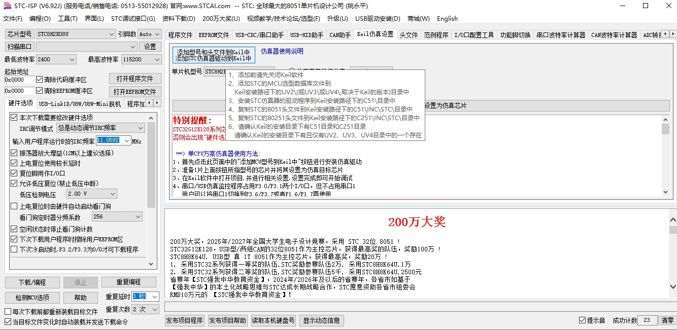677x330 pixels.
Task: Click up arrow of Keil instructions text scrollbar
Action: (x=665, y=120)
